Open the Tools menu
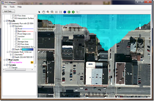Image resolution: width=154 pixels, height=101 pixels. tap(12, 7)
